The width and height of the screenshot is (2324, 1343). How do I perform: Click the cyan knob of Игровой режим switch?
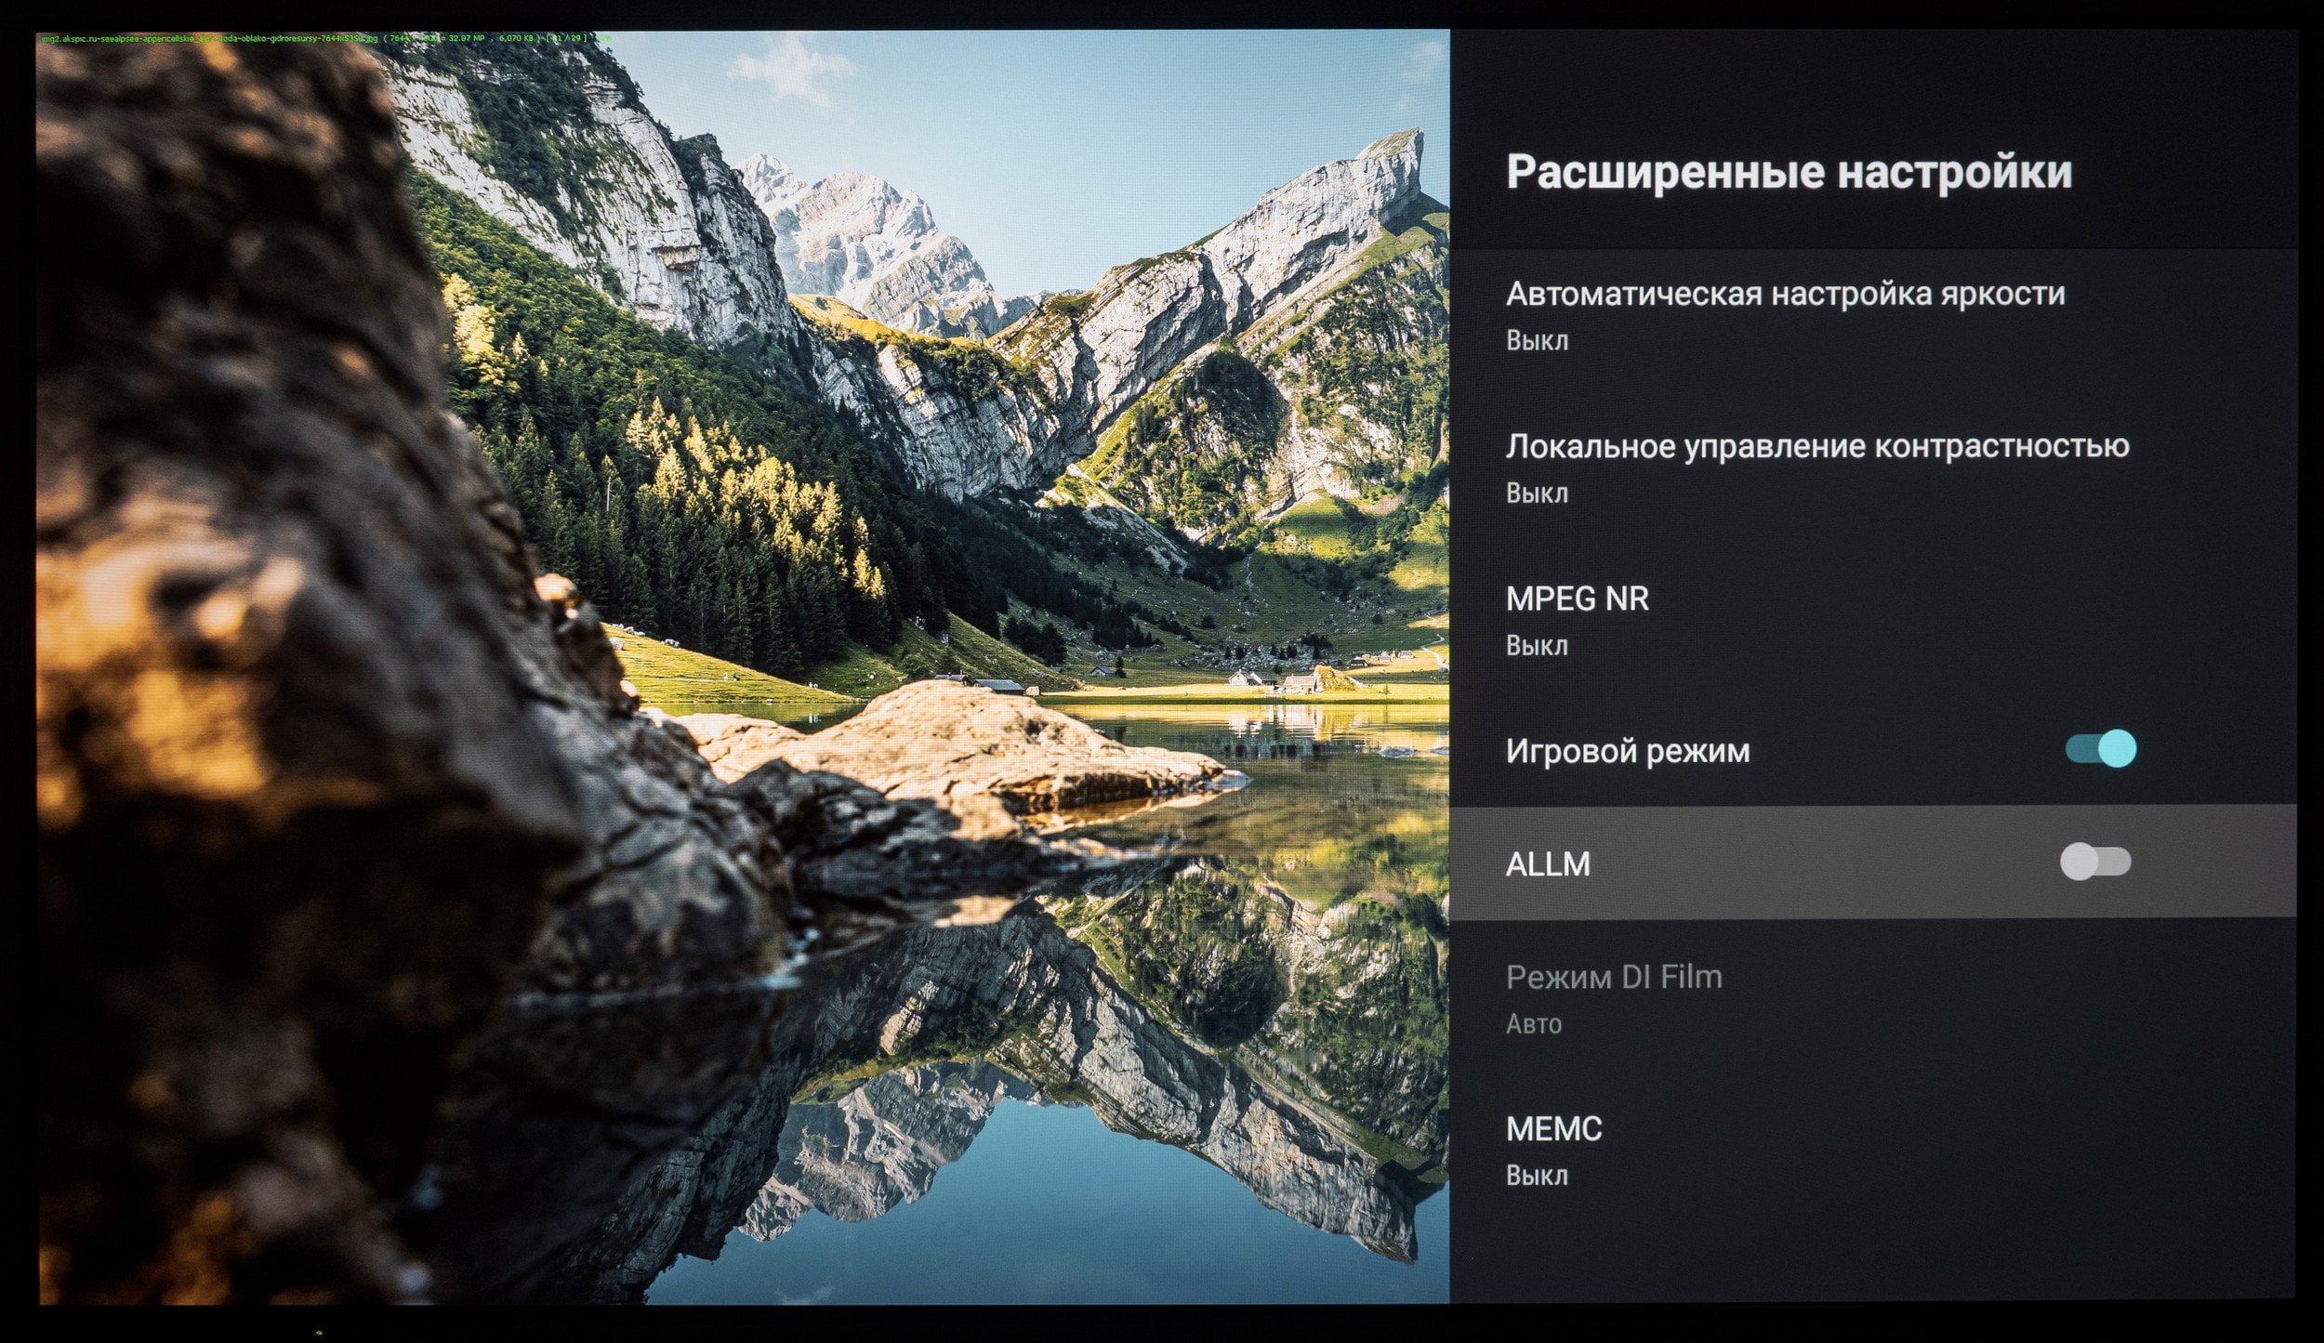2118,748
